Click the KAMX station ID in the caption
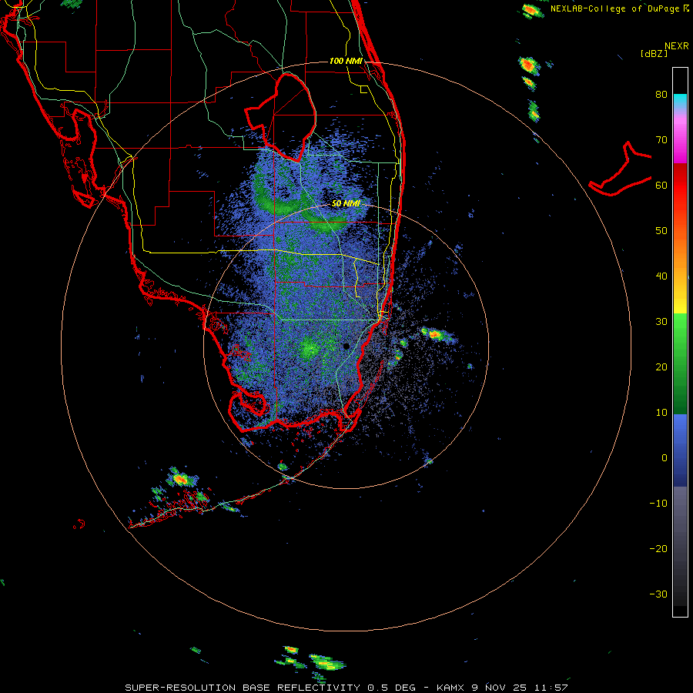Image resolution: width=693 pixels, height=693 pixels. (452, 688)
